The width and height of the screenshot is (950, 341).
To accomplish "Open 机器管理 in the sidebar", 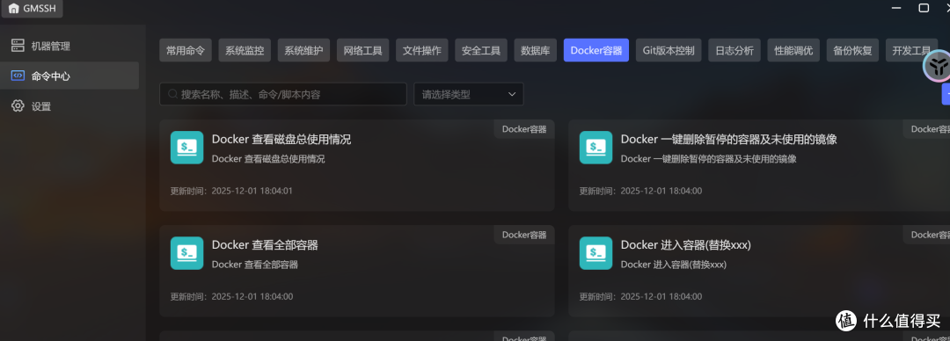I will 69,46.
